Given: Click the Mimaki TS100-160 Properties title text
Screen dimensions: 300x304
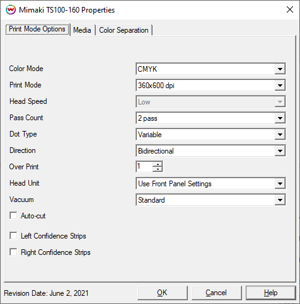Looking at the screenshot, I should coord(67,10).
